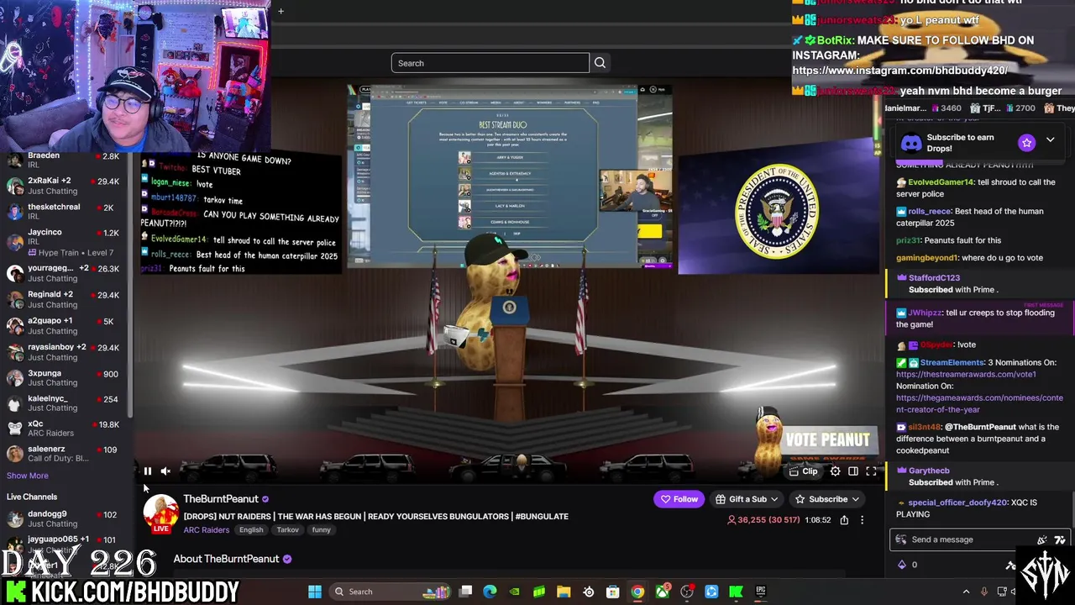Open Xbox app from taskbar
Viewport: 1075px width, 605px height.
pyautogui.click(x=663, y=592)
